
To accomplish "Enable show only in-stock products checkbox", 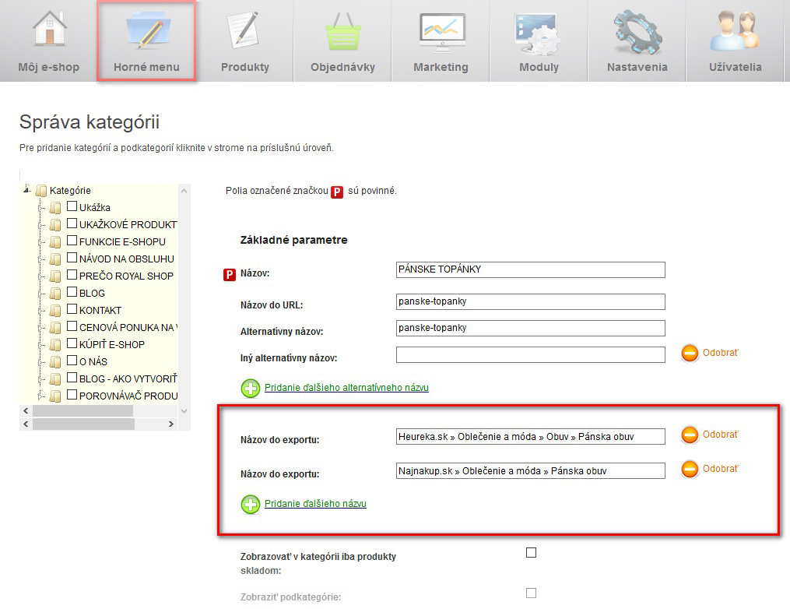I will click(532, 553).
